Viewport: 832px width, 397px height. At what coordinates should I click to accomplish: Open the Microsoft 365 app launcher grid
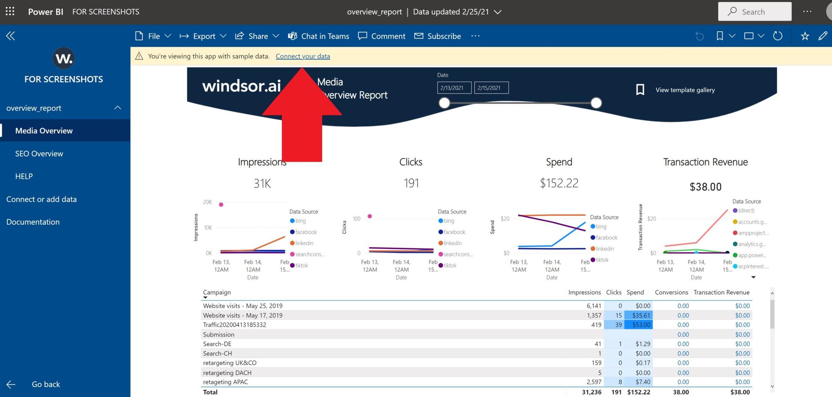coord(10,11)
